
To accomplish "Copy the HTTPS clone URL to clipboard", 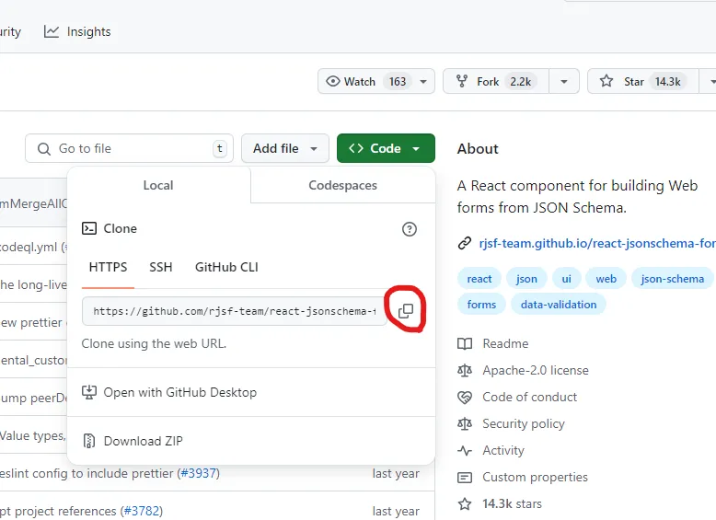I will (x=406, y=311).
